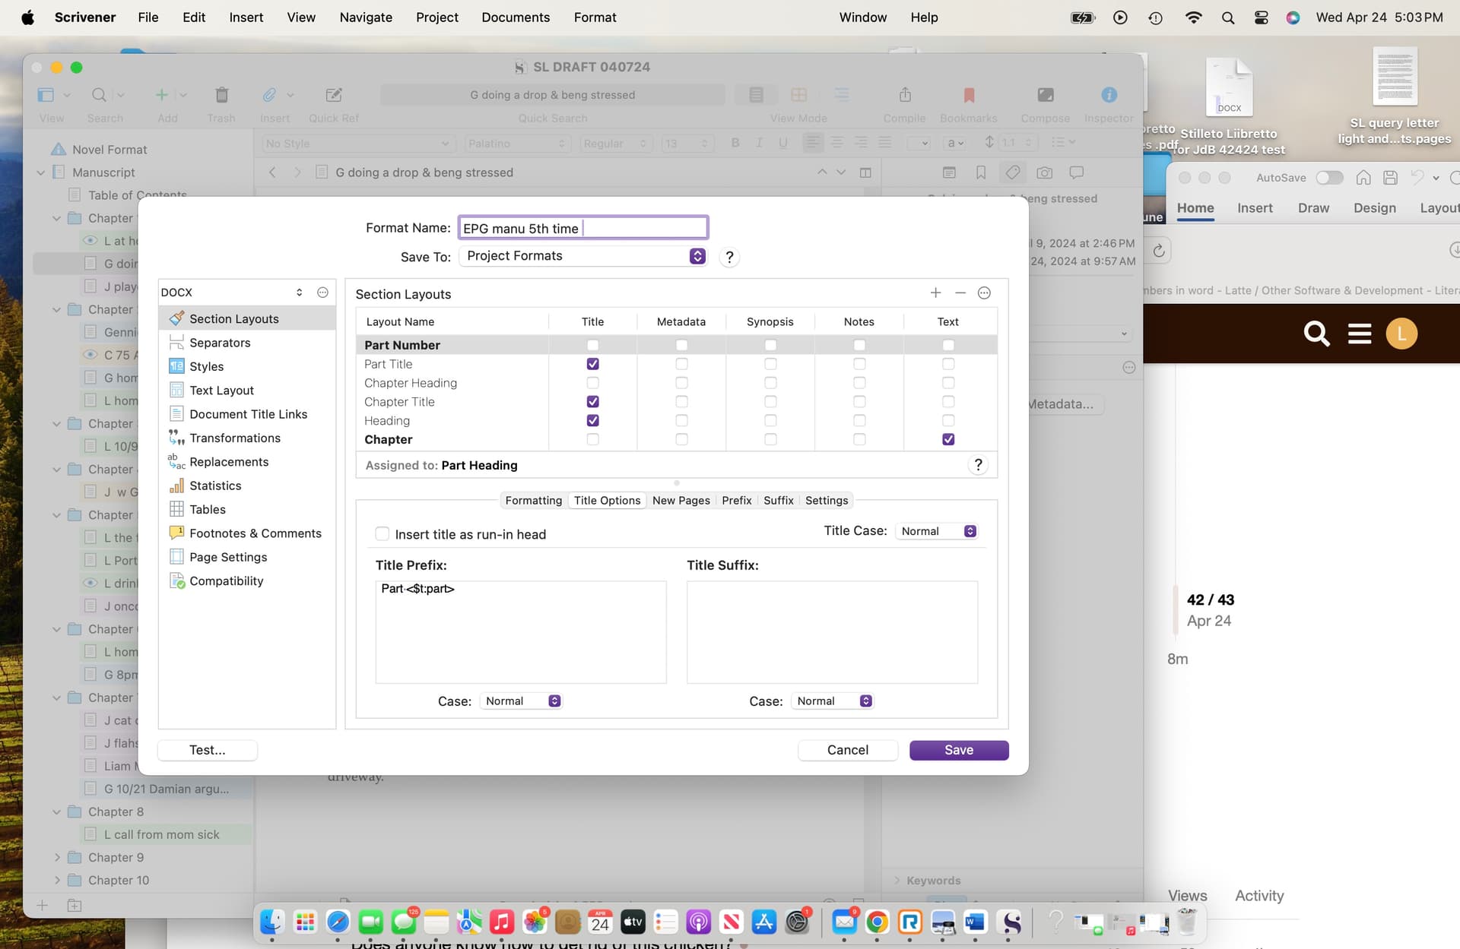Click help button in Assigned to row
This screenshot has width=1460, height=949.
click(978, 465)
